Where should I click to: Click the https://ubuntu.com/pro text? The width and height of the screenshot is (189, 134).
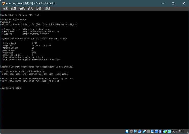pos(36,34)
